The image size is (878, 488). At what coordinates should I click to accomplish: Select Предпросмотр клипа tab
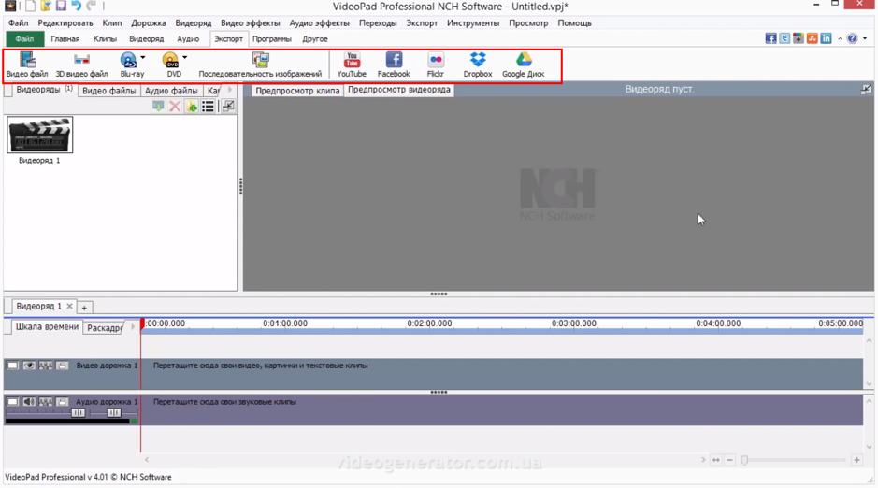click(x=297, y=91)
